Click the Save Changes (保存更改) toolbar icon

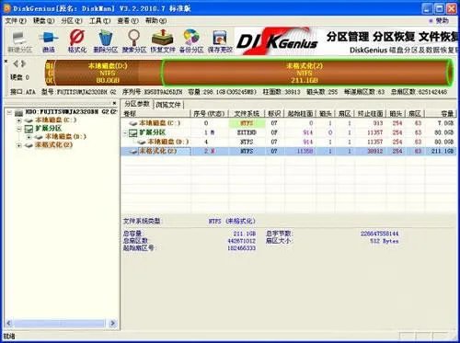pos(220,41)
